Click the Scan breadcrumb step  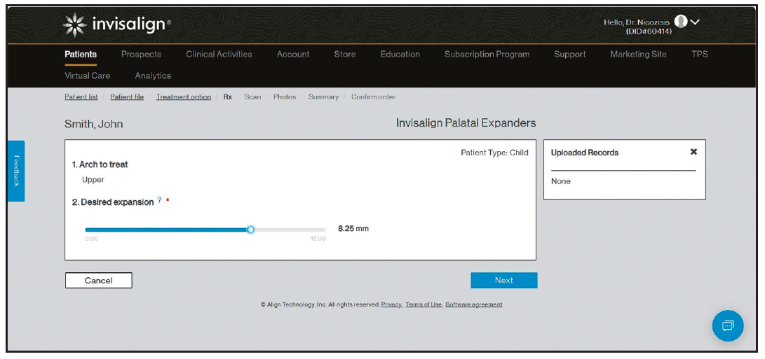(252, 97)
